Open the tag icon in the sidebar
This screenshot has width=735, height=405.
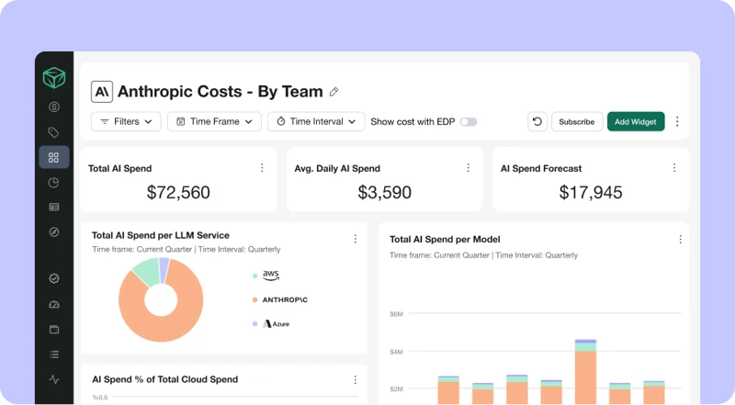tap(54, 132)
